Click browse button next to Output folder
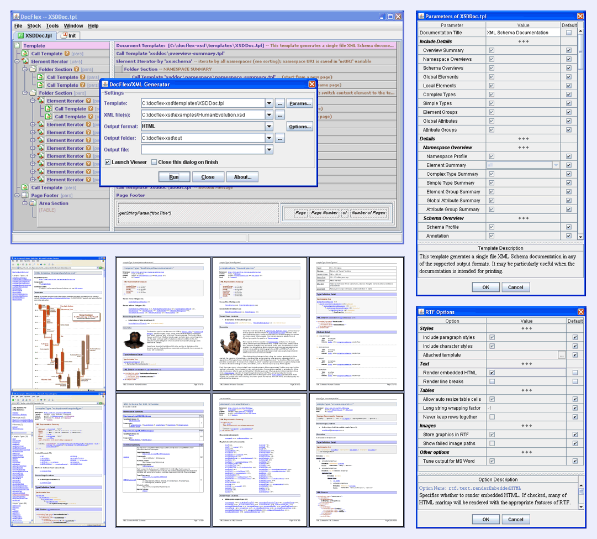 tap(280, 138)
